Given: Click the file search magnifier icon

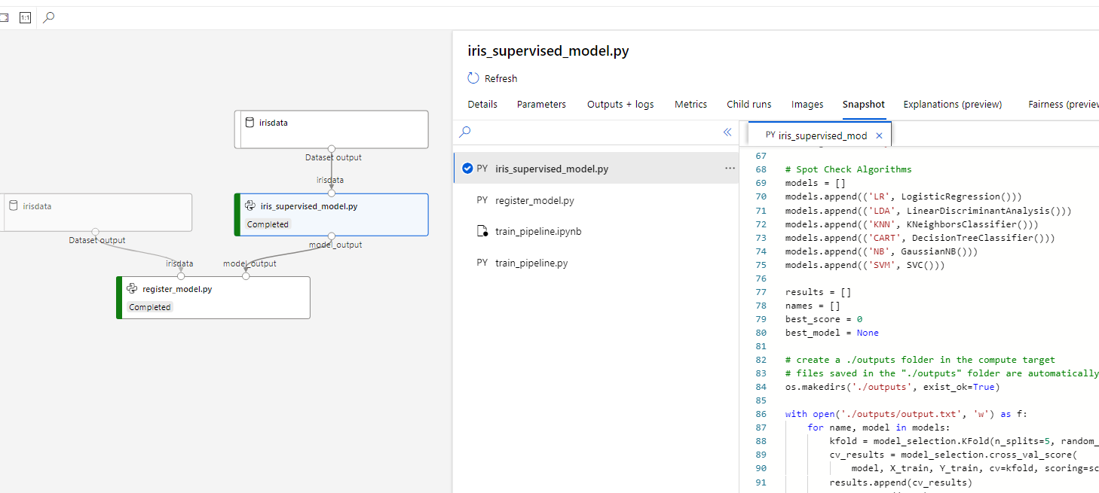Looking at the screenshot, I should point(465,132).
